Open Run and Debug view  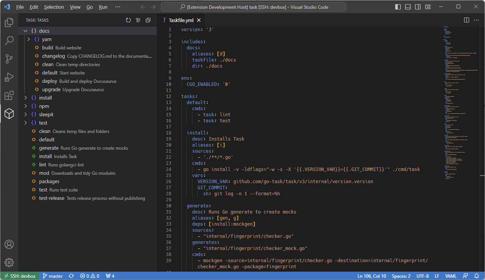[9, 77]
